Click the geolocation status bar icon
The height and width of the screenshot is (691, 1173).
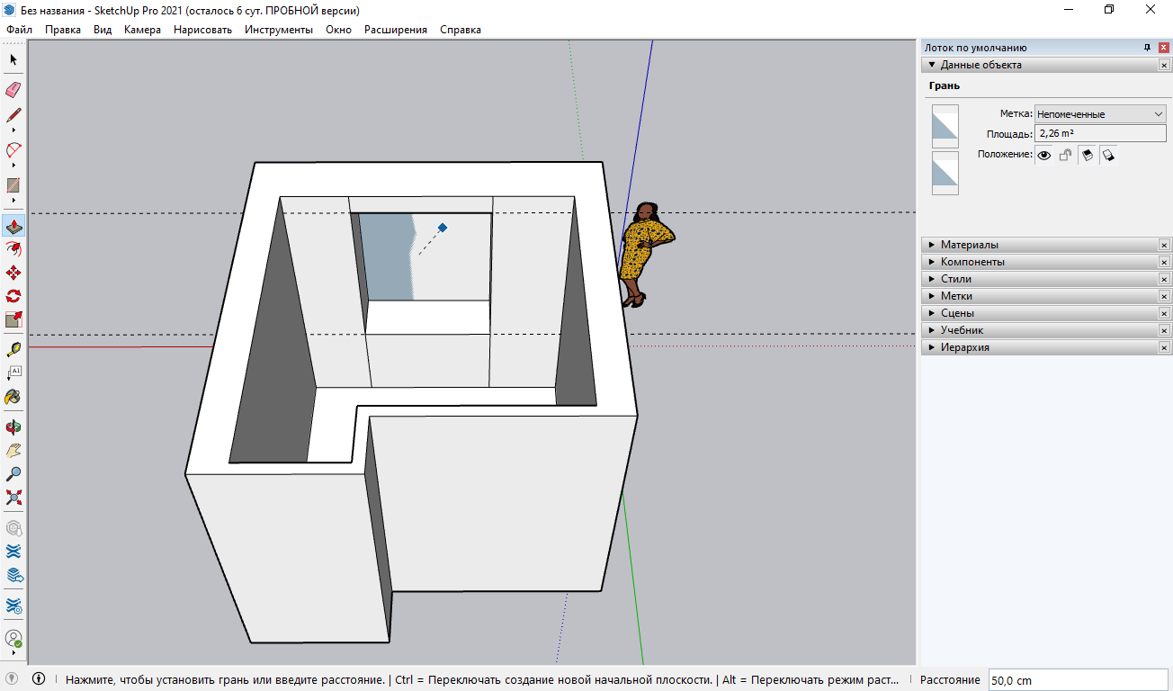(12, 679)
